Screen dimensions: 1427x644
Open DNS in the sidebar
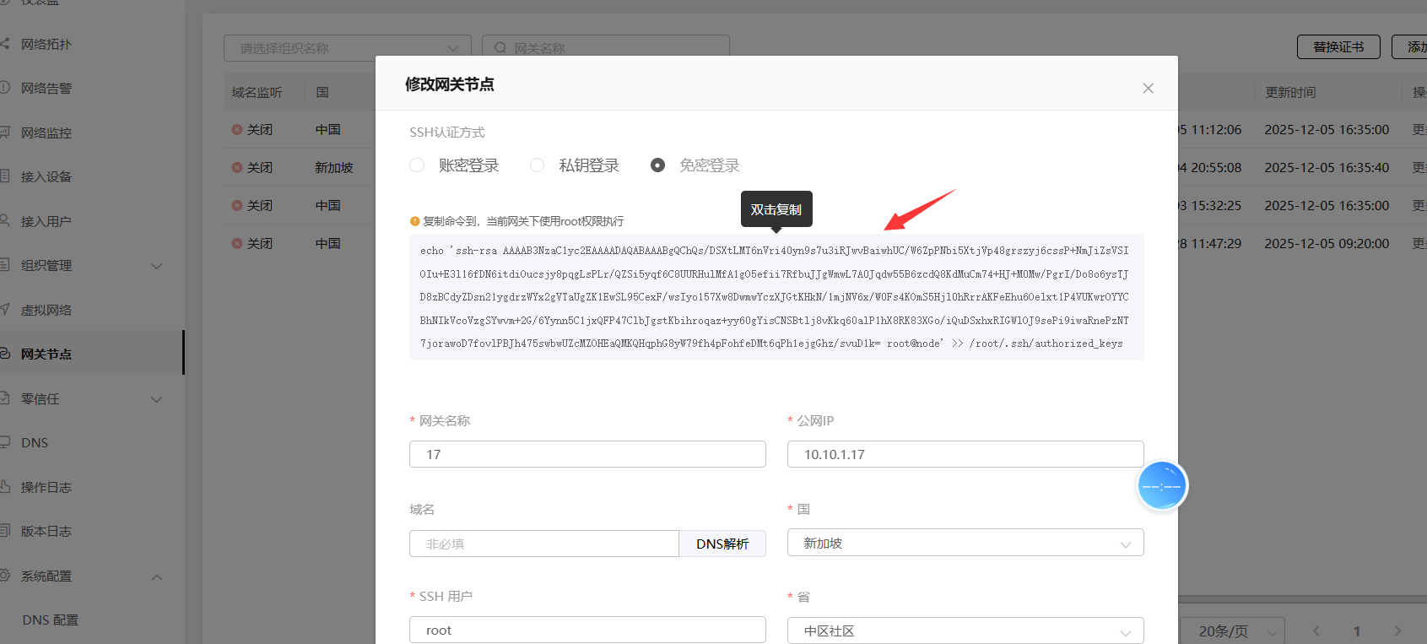pos(35,442)
